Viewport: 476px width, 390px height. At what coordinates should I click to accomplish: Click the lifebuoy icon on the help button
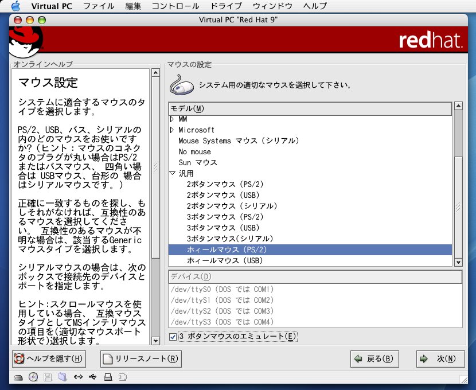point(19,358)
